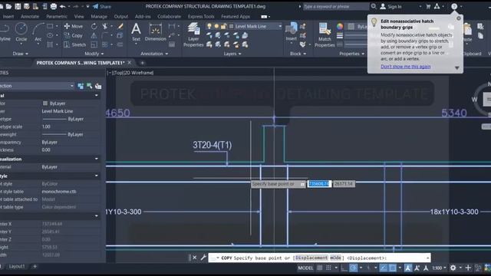Image resolution: width=491 pixels, height=276 pixels.
Task: Toggle polar tracking in status bar
Action: (353, 268)
